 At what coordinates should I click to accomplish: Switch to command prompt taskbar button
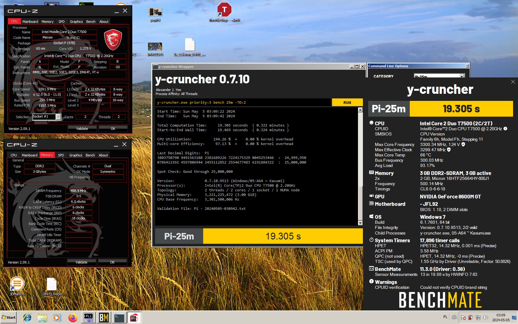[x=119, y=318]
